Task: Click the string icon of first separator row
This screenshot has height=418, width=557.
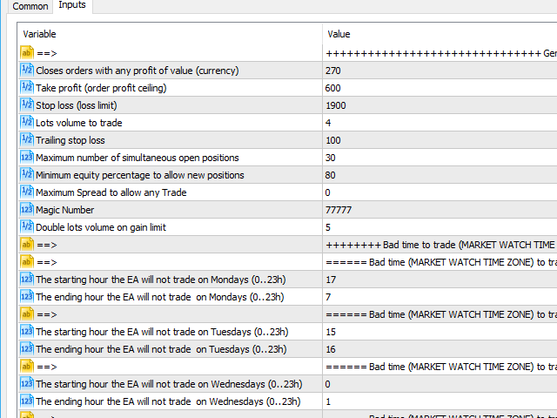Action: [x=26, y=53]
